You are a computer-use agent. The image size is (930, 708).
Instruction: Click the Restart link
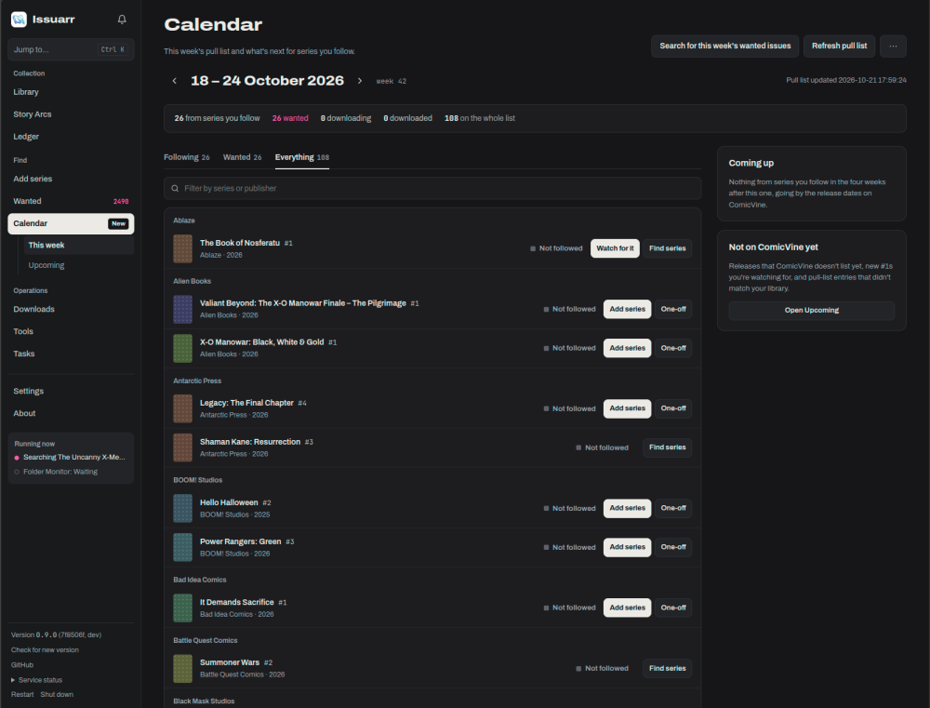(x=22, y=694)
